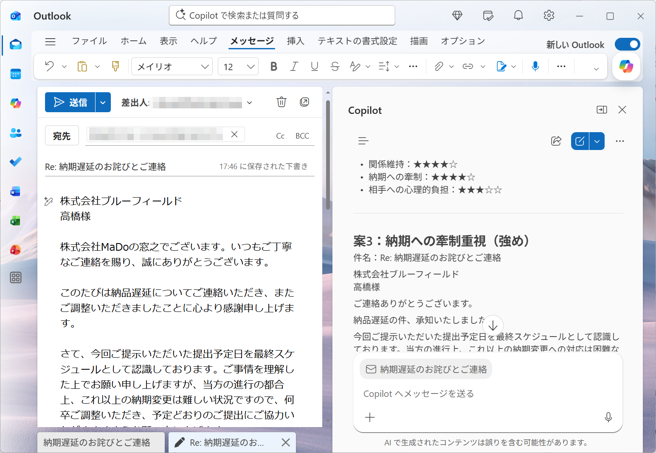The image size is (656, 453).
Task: Apply bold formatting
Action: pos(274,66)
